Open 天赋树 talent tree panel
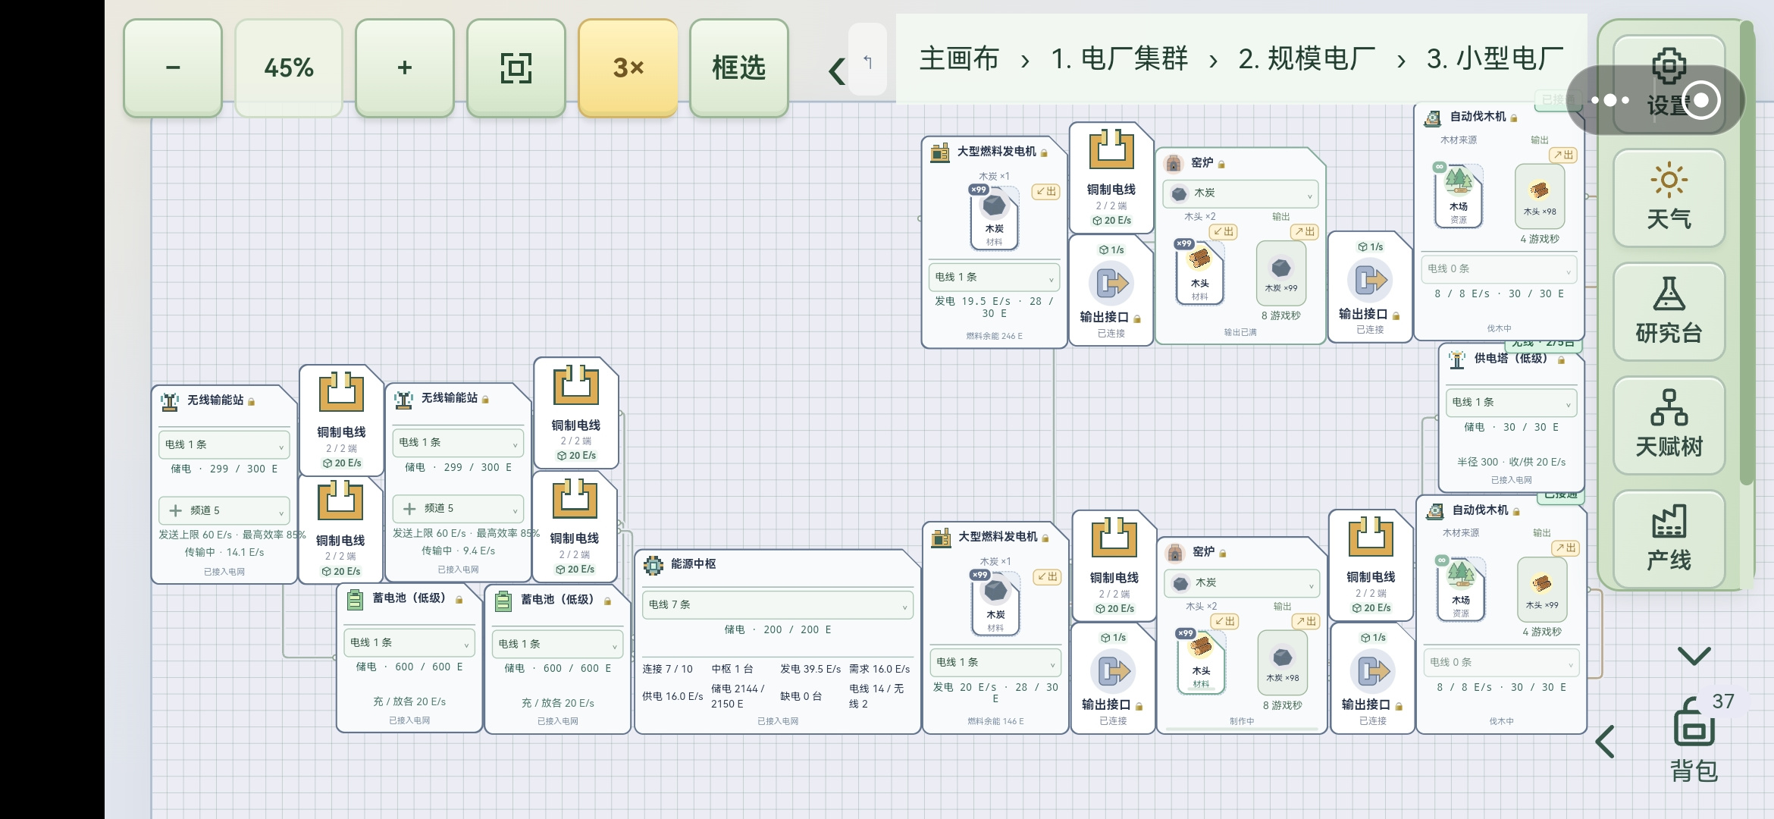1774x819 pixels. click(1669, 425)
